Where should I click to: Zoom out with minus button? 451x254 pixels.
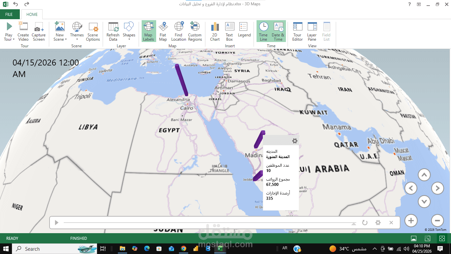click(x=437, y=221)
